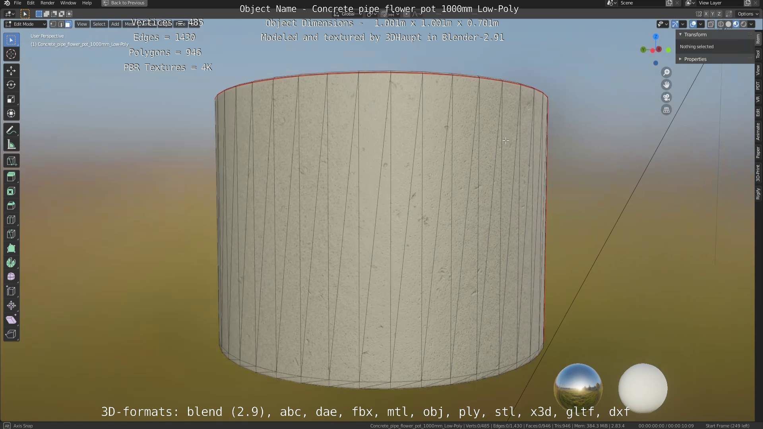Select the Shear tool
The height and width of the screenshot is (429, 763).
11,320
